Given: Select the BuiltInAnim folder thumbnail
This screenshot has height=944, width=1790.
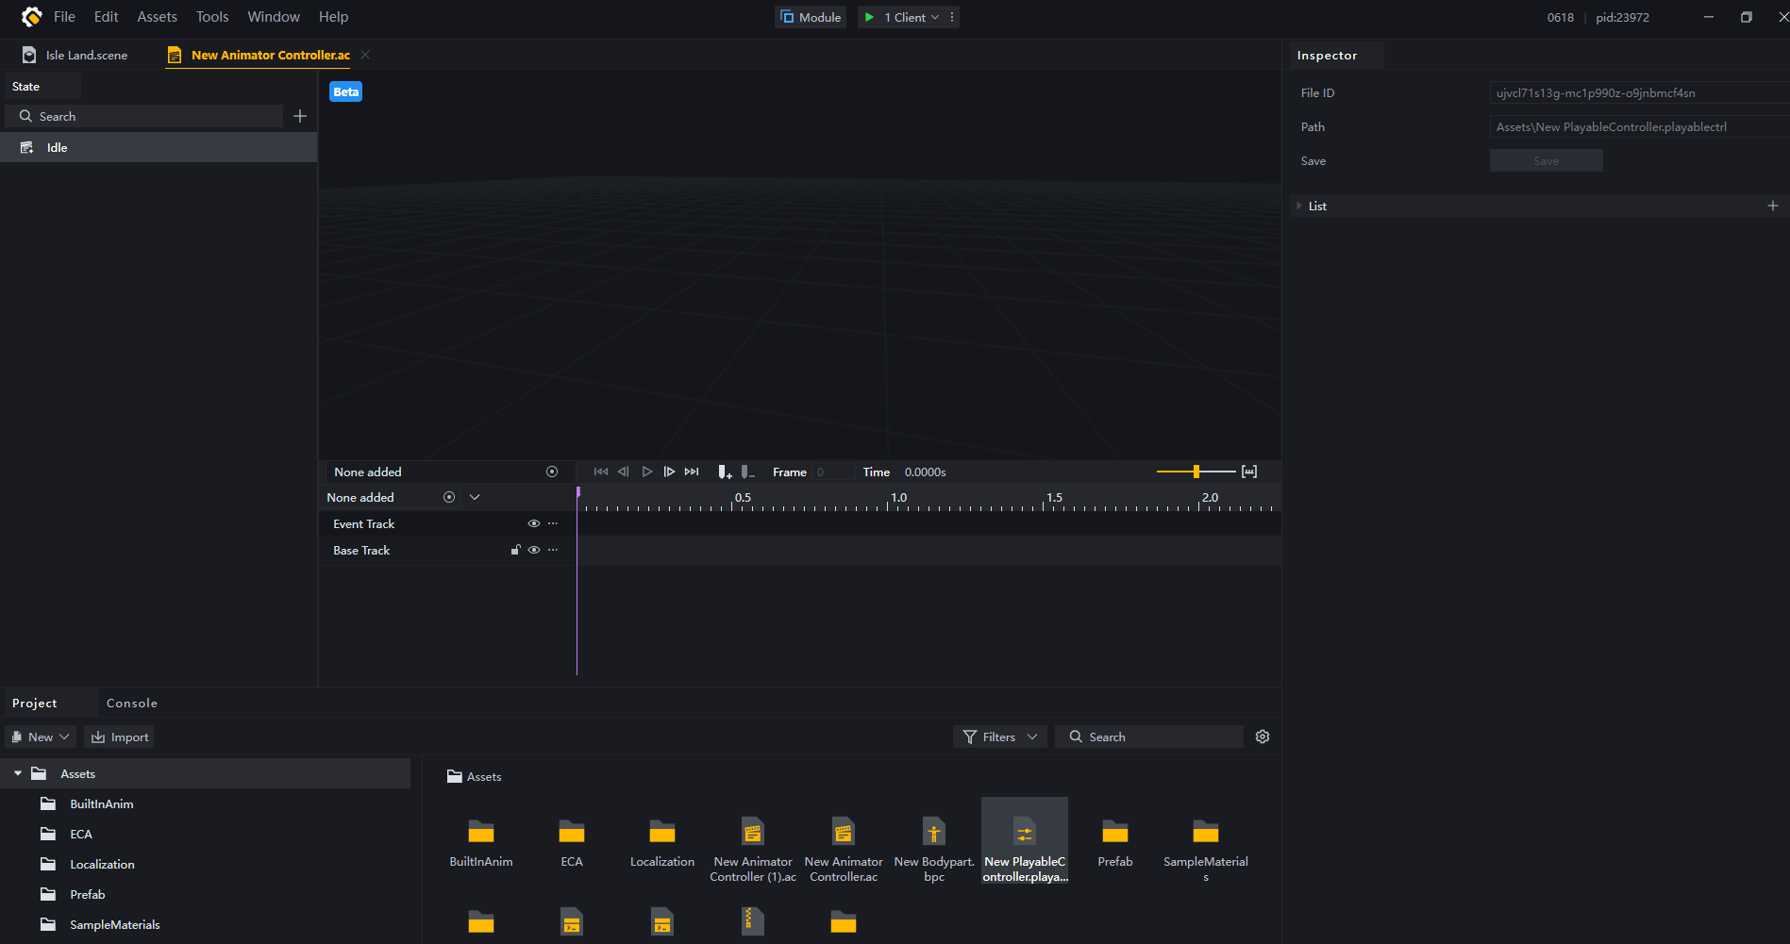Looking at the screenshot, I should [481, 841].
